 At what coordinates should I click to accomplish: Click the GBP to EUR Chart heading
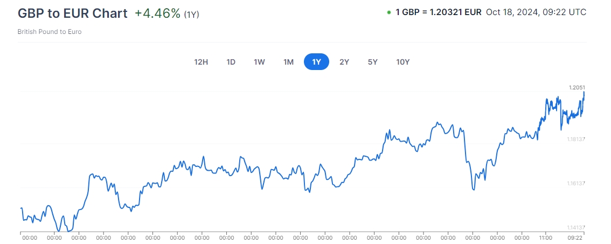tap(73, 13)
